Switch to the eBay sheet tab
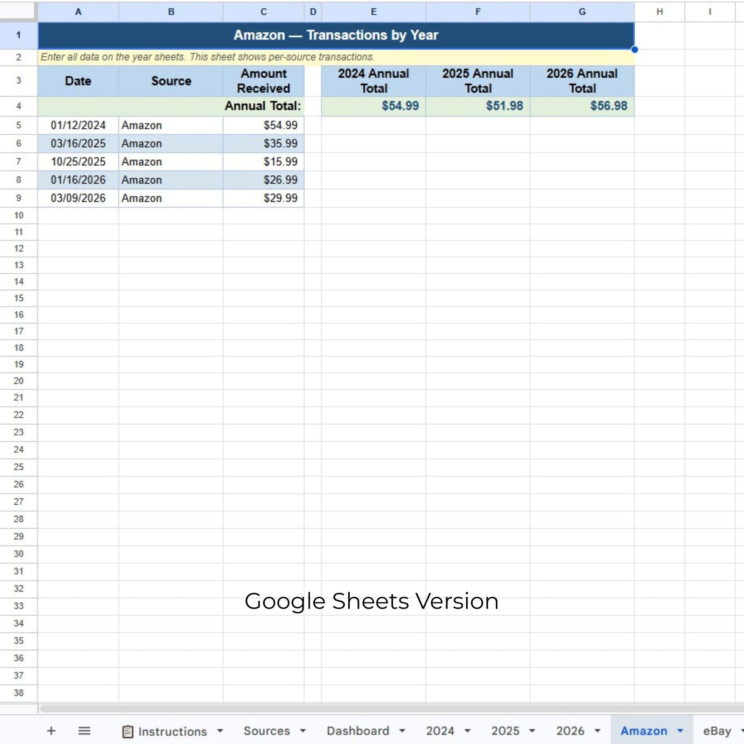 click(717, 731)
